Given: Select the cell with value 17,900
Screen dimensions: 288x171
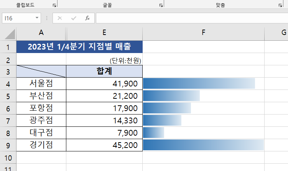Looking at the screenshot, I should point(104,108).
